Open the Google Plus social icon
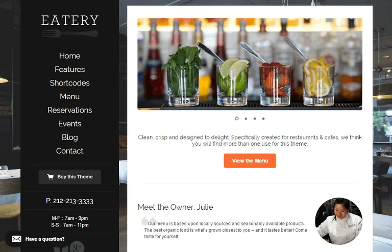Viewport: 392px width, 252px height. (77, 247)
